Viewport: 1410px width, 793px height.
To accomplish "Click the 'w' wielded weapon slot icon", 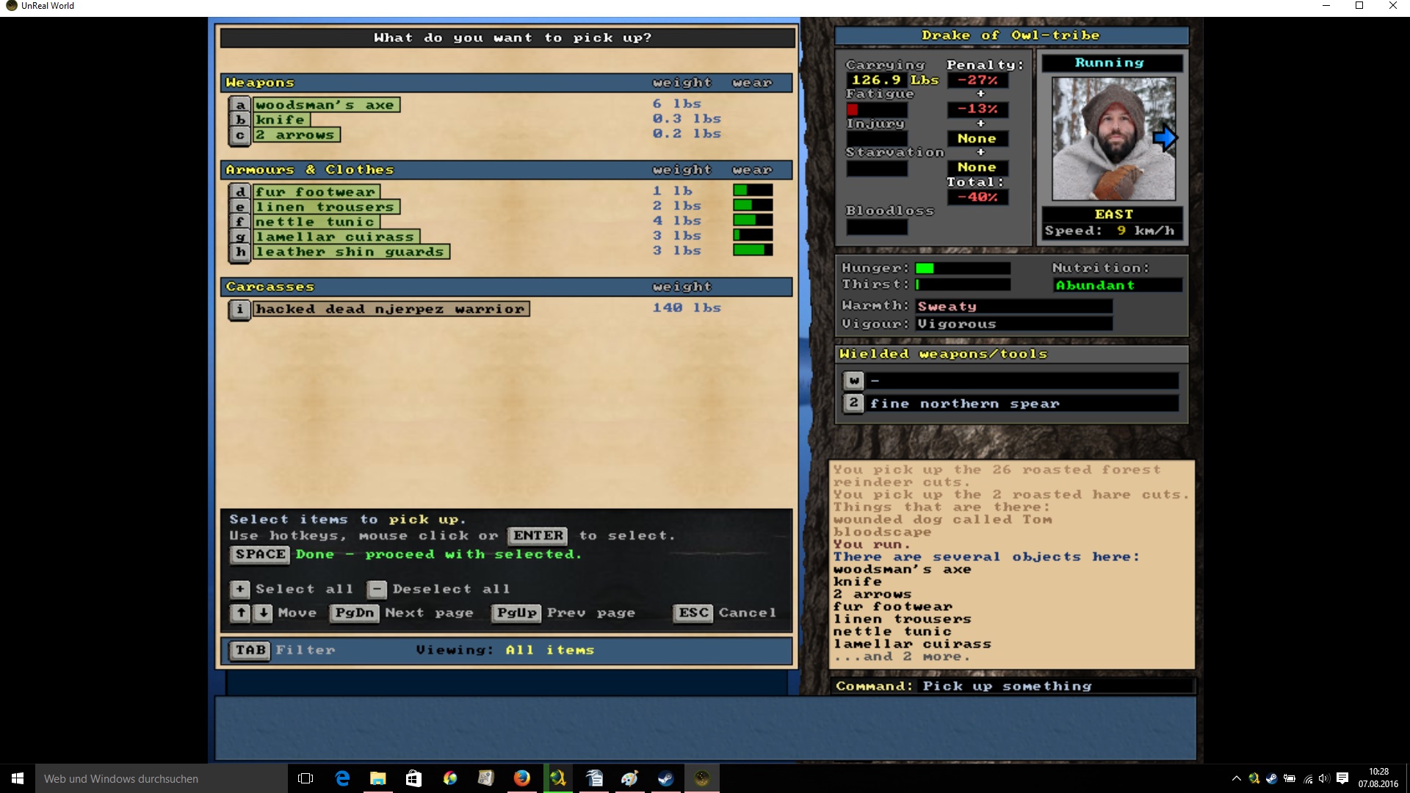I will (853, 380).
